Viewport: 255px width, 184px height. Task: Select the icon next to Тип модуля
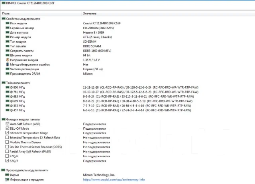coord(8,42)
